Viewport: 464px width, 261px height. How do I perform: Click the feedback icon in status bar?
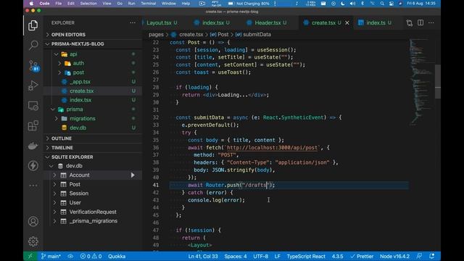[x=419, y=256]
